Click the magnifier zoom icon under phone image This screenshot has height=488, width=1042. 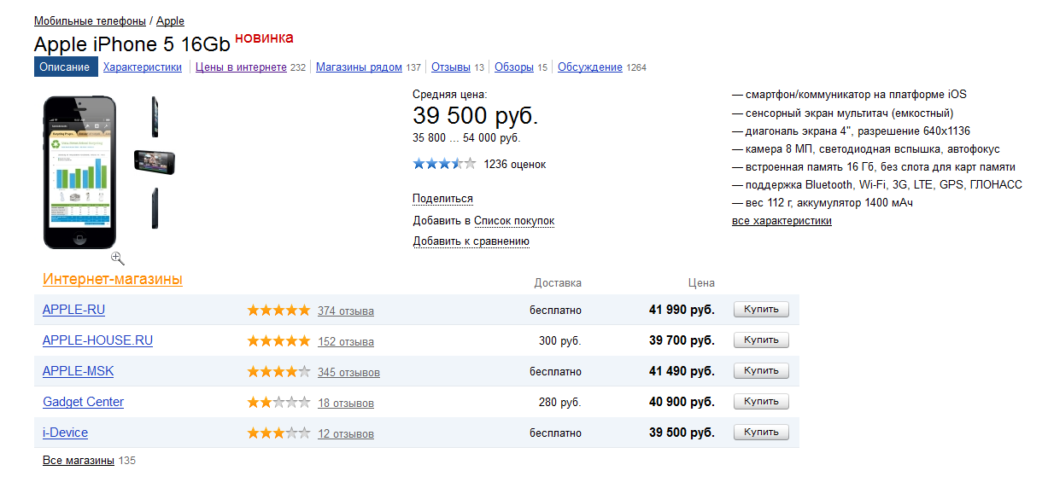click(118, 258)
